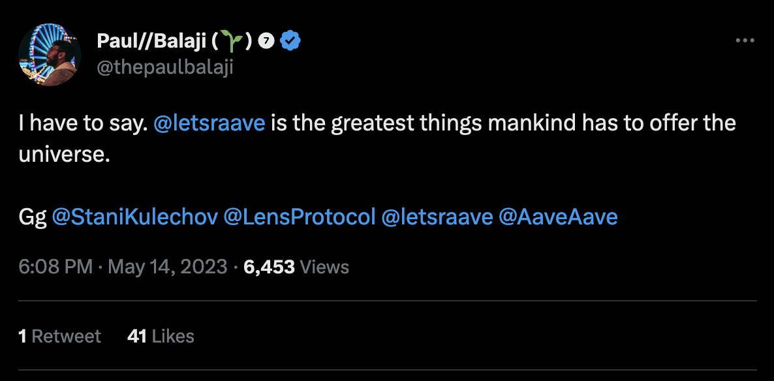Open the three-dot more options menu
The width and height of the screenshot is (774, 381).
point(745,40)
